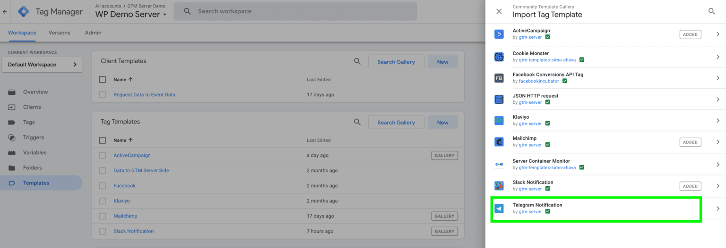Check the ActiveCampaign tag template row
The width and height of the screenshot is (726, 248).
coord(103,155)
